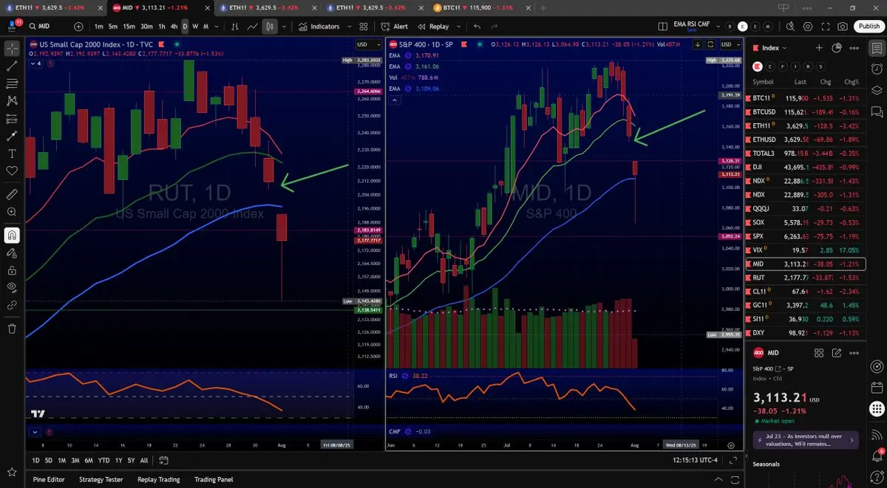Open the Fibonacci and Gann tools

pos(12,83)
